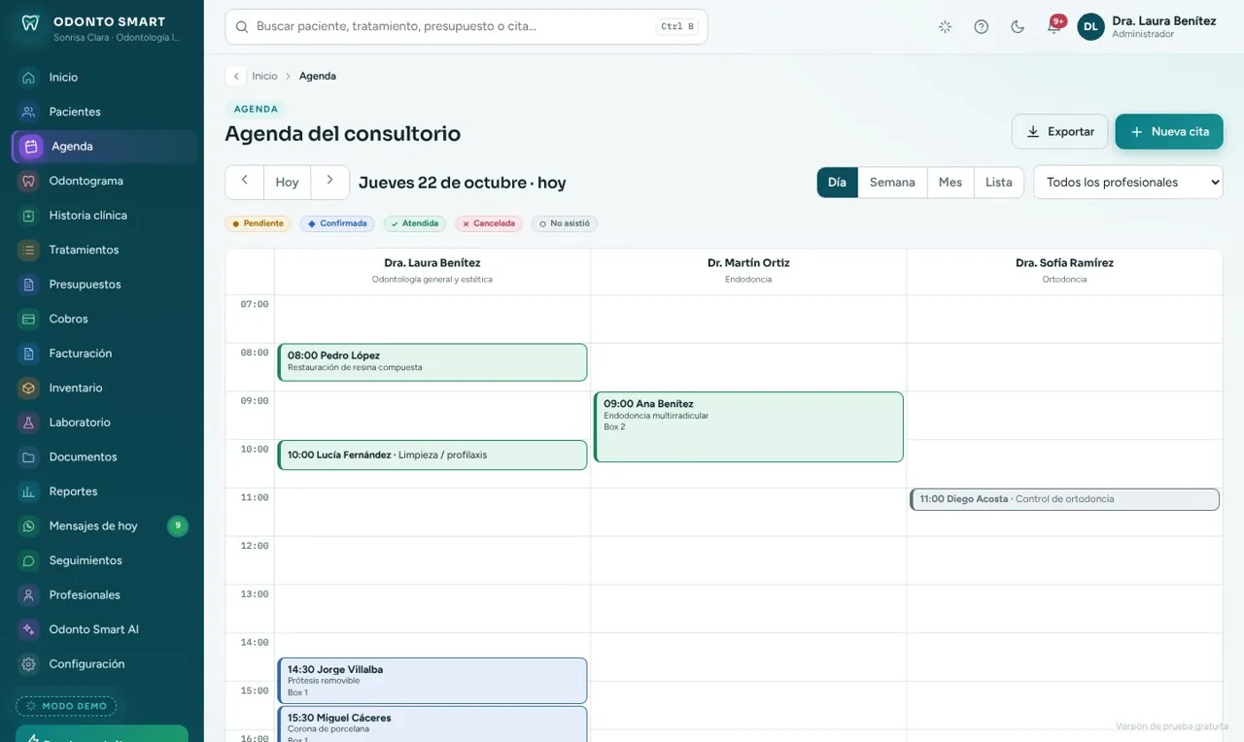Open the help question mark icon
Viewport: 1244px width, 742px height.
[x=982, y=27]
